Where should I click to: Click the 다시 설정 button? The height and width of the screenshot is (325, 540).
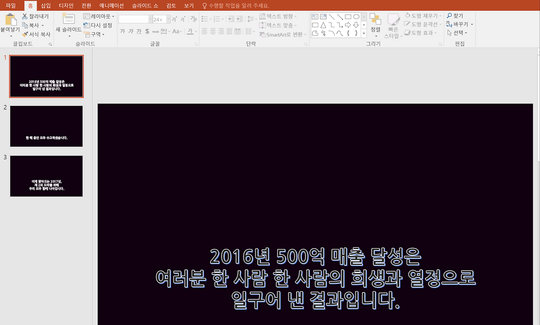[96, 25]
